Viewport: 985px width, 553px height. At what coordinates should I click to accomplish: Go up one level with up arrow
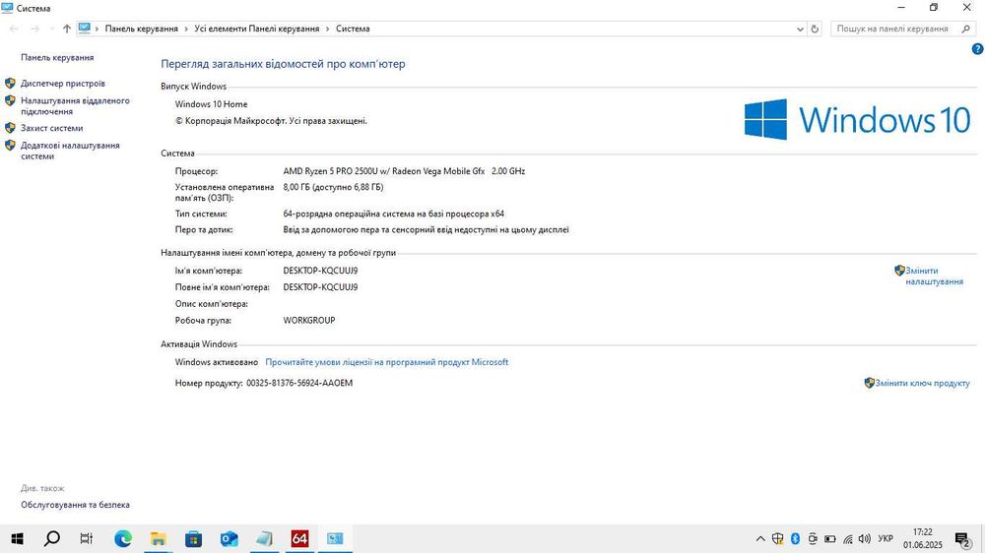[67, 29]
